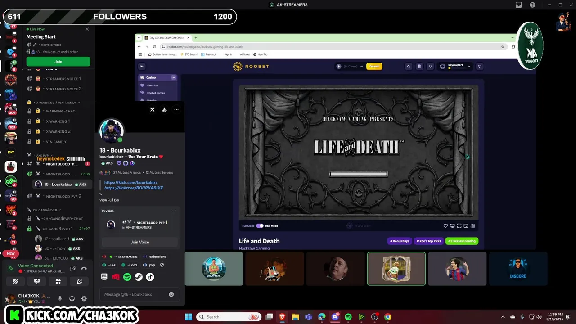Enter fullscreen for the Roobet game

459,226
